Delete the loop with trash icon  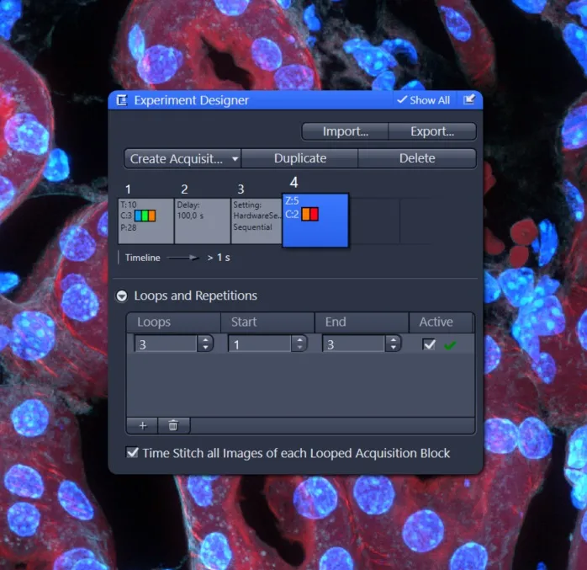point(173,426)
